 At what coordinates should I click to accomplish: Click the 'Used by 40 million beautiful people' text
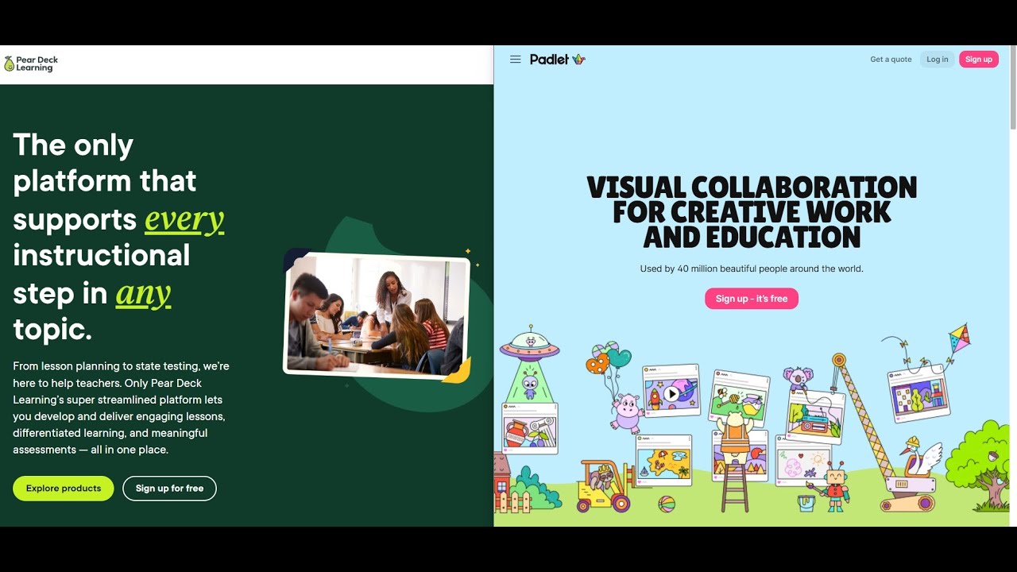(x=752, y=269)
